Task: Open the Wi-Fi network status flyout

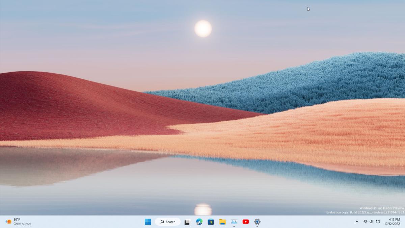Action: pos(365,222)
